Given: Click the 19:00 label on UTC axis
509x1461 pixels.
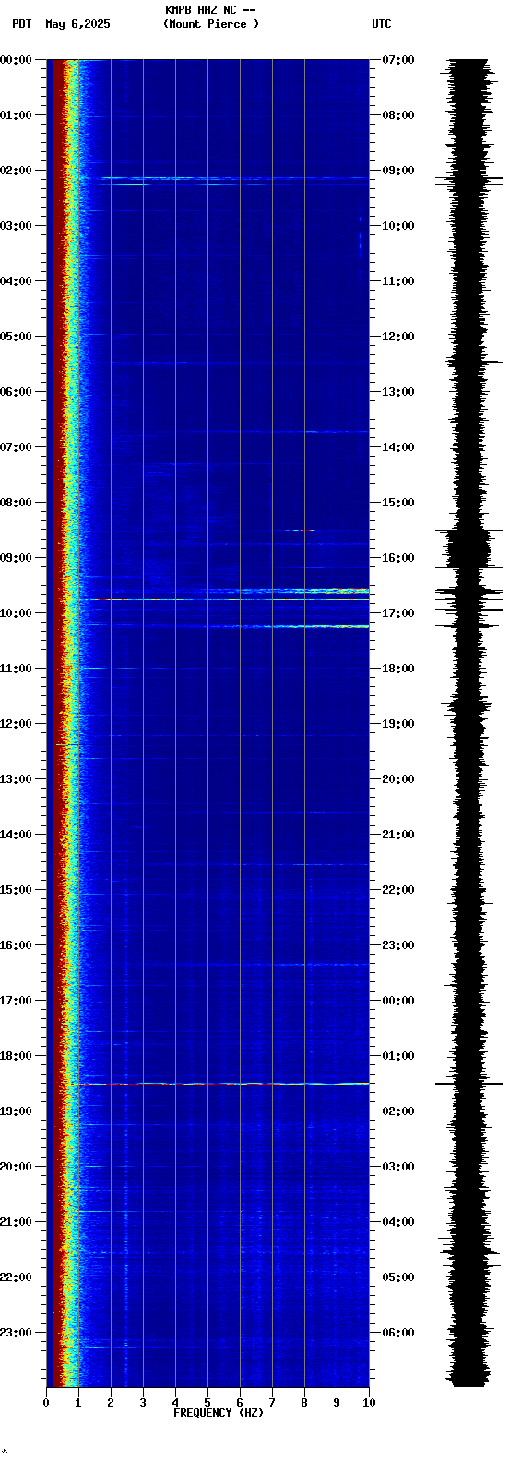Looking at the screenshot, I should 398,724.
